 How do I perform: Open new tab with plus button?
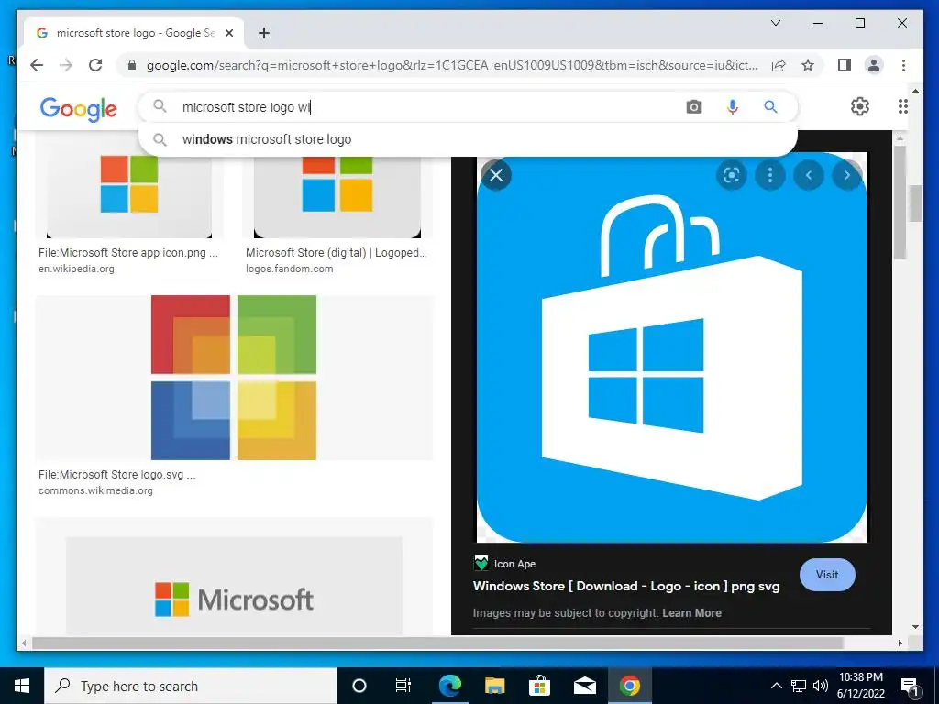click(264, 33)
